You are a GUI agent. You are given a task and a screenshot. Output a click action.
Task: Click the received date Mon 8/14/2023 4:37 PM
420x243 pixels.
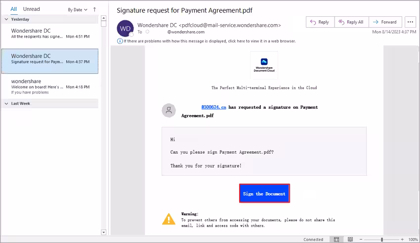[394, 32]
